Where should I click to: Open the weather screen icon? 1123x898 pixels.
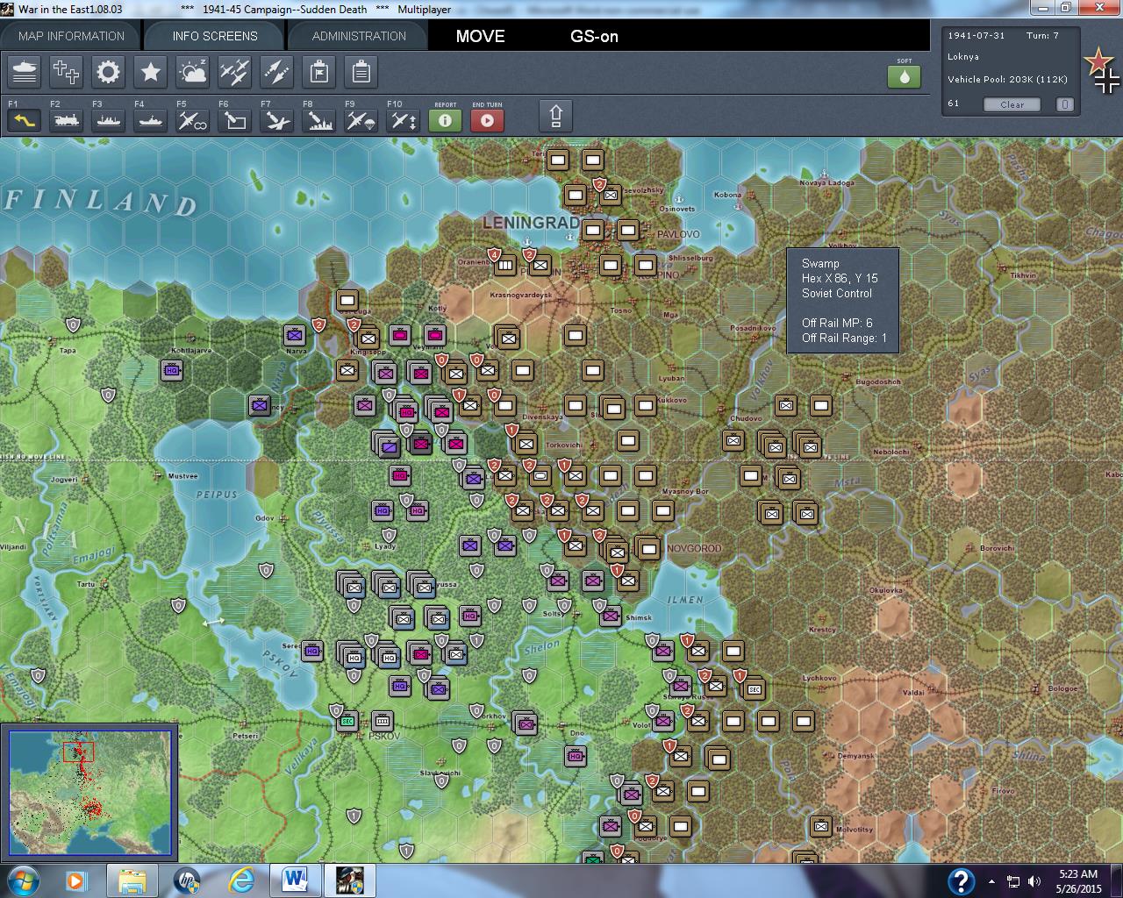tap(192, 72)
